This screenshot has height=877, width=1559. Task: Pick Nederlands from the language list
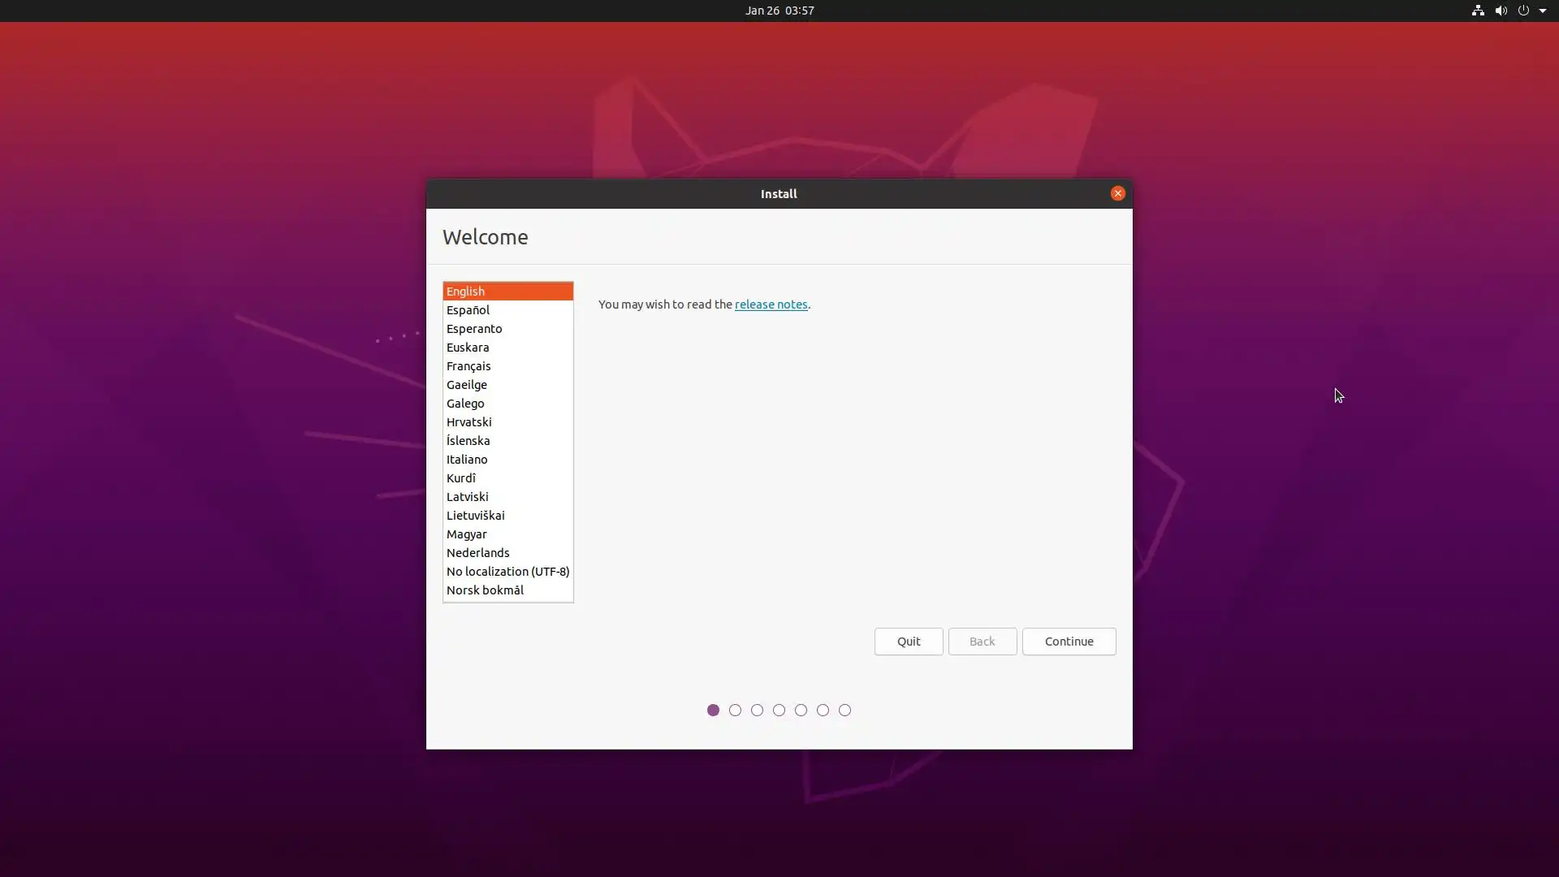[x=477, y=553]
